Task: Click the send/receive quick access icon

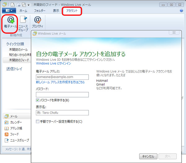Action: point(24,5)
